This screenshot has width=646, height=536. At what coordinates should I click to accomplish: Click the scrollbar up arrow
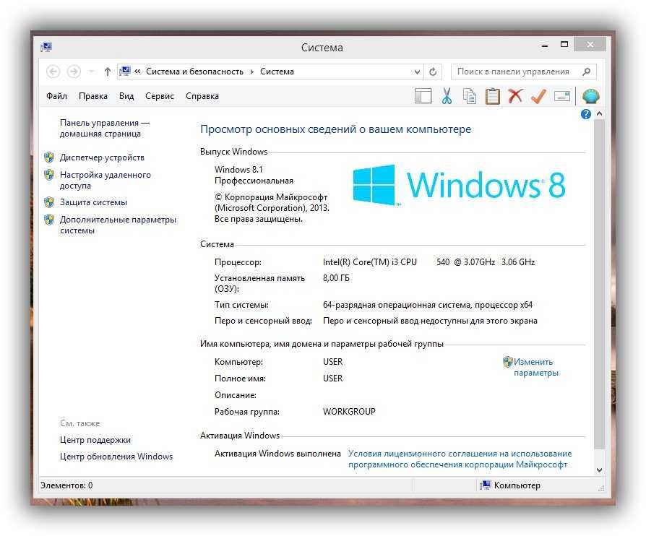click(x=600, y=113)
